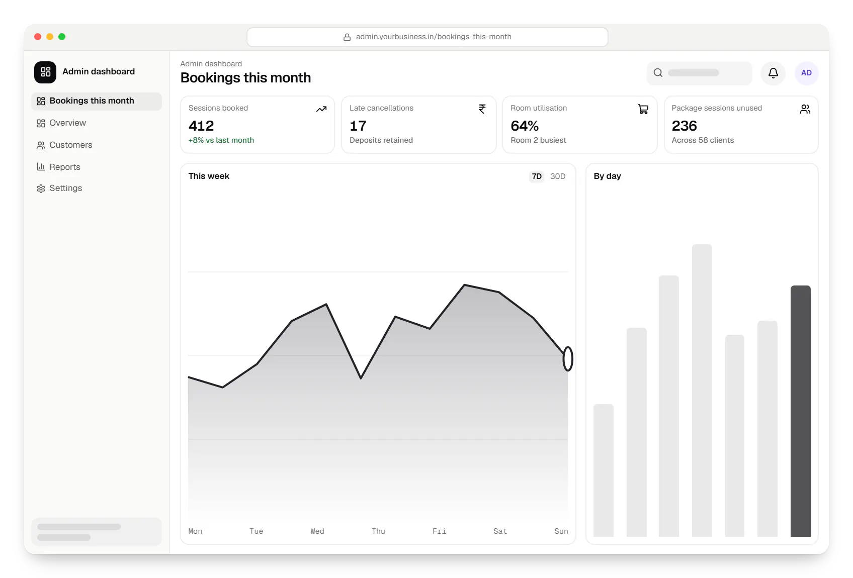Go to Overview page

[x=97, y=123]
